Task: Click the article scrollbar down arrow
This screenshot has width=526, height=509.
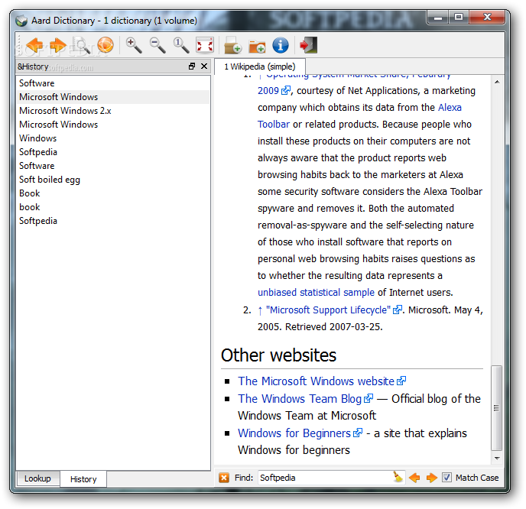Action: [497, 458]
